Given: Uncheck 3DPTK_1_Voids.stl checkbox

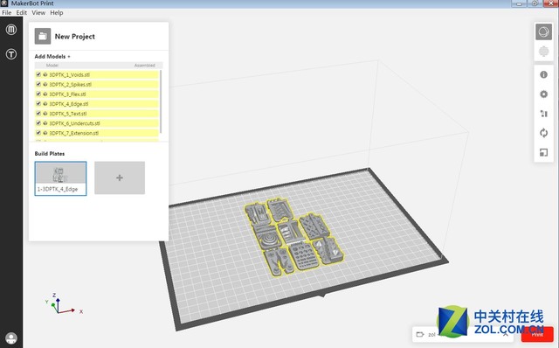Looking at the screenshot, I should [x=38, y=74].
